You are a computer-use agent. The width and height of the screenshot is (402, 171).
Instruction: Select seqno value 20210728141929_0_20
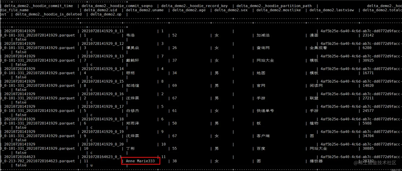click(x=103, y=144)
